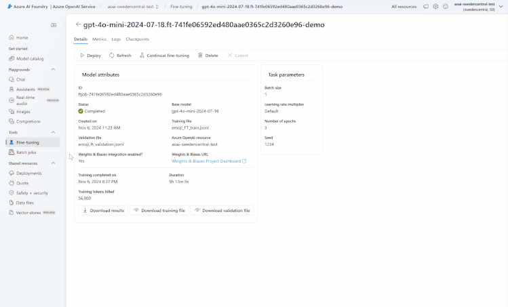
Task: Switch to the Checkpoints tab
Action: pos(138,39)
